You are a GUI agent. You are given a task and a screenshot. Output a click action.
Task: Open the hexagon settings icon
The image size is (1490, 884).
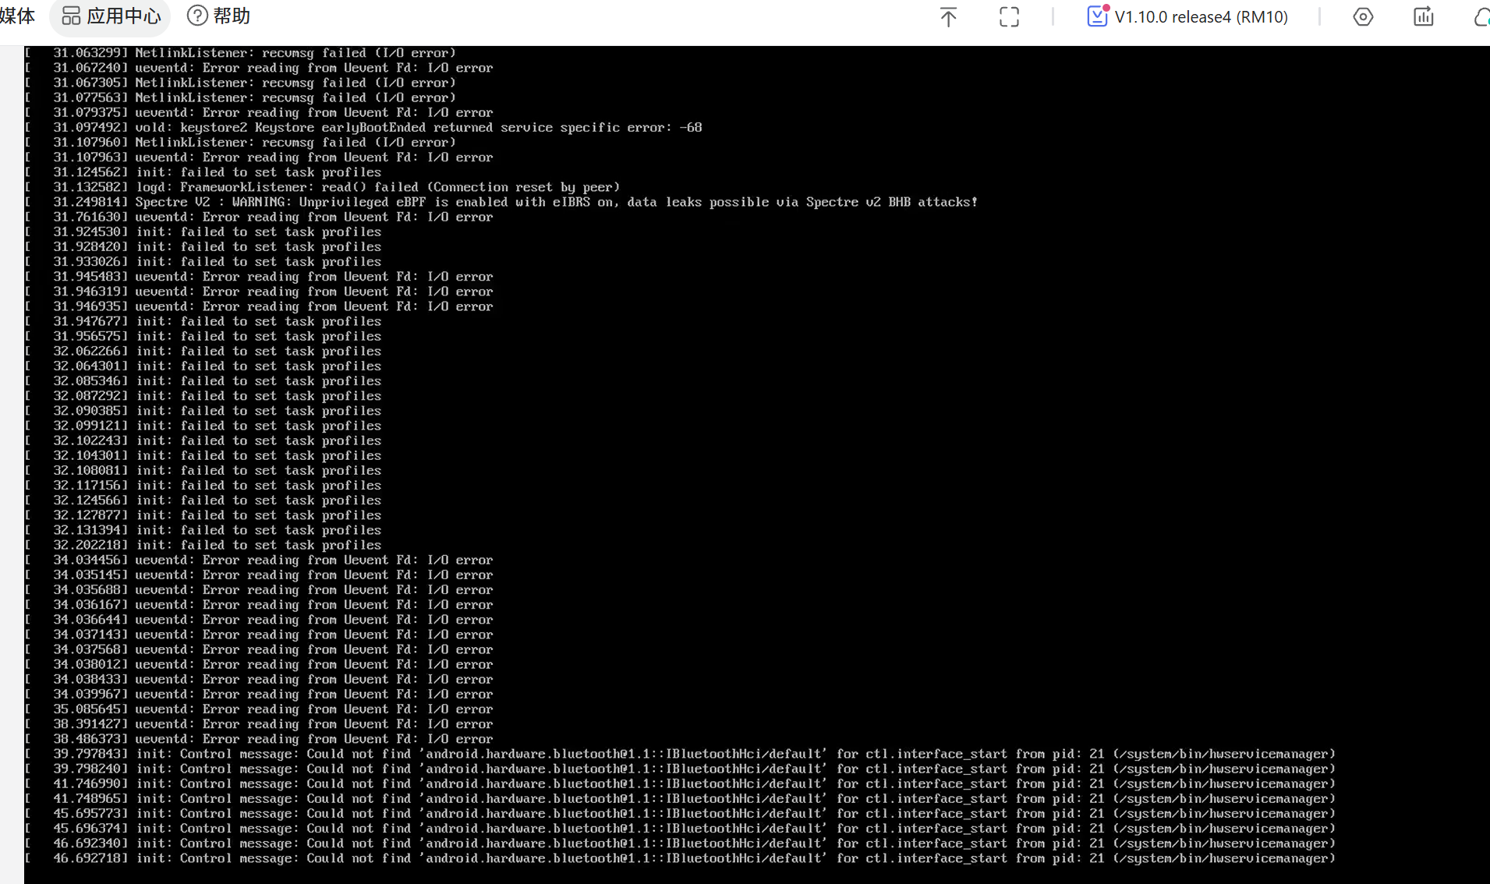tap(1363, 17)
